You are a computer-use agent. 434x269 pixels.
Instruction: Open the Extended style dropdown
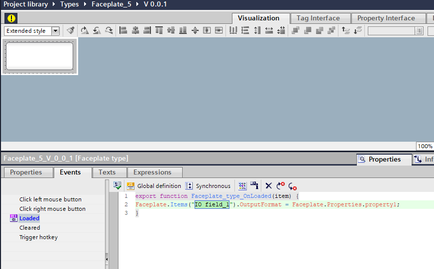click(x=55, y=31)
